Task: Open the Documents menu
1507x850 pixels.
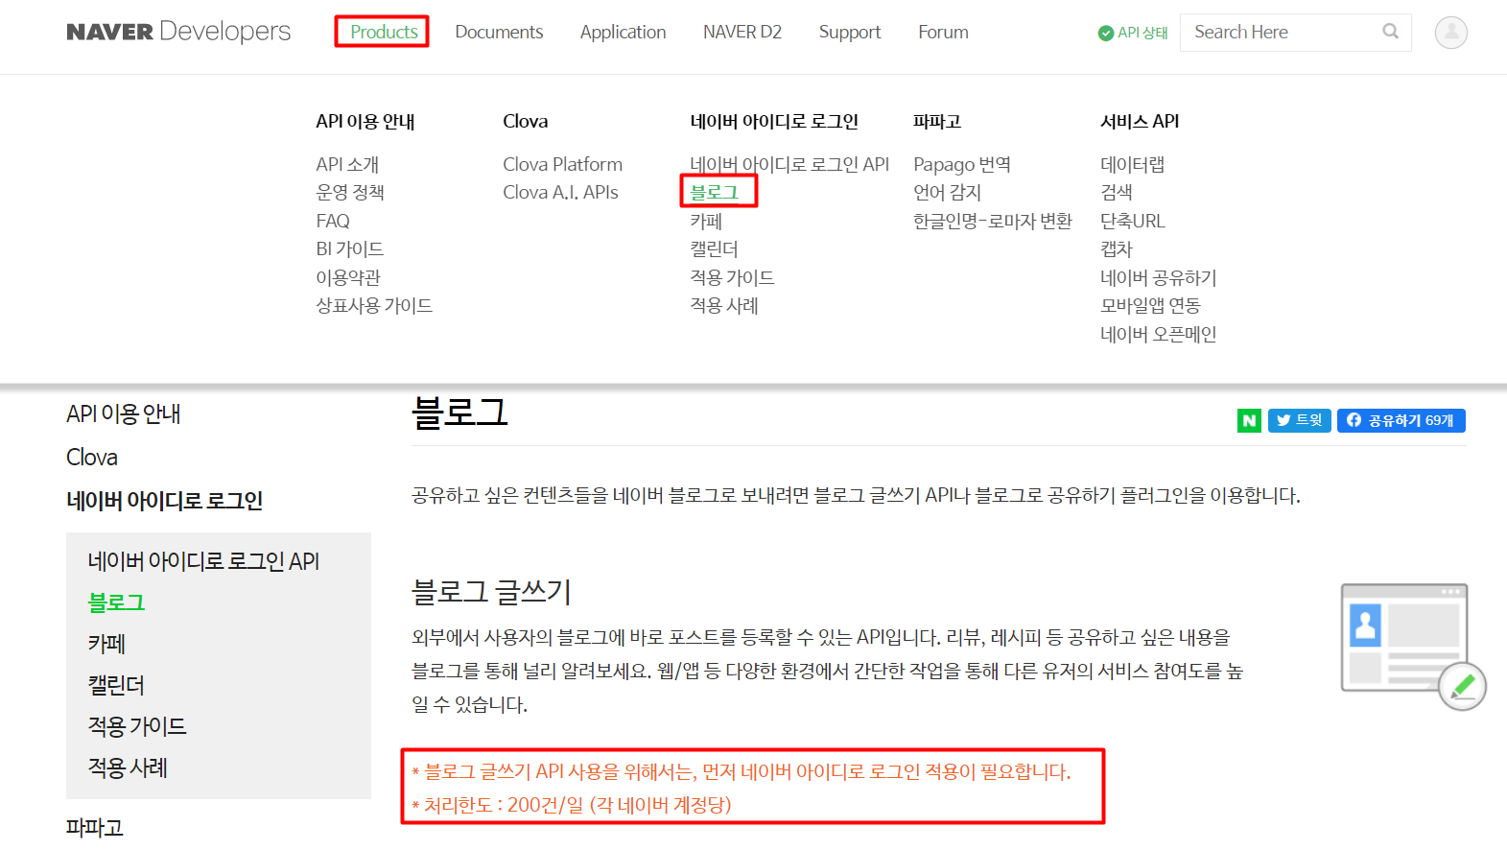Action: coord(499,32)
